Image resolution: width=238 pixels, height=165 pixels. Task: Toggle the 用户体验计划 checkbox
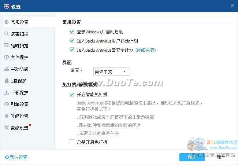(x=72, y=41)
